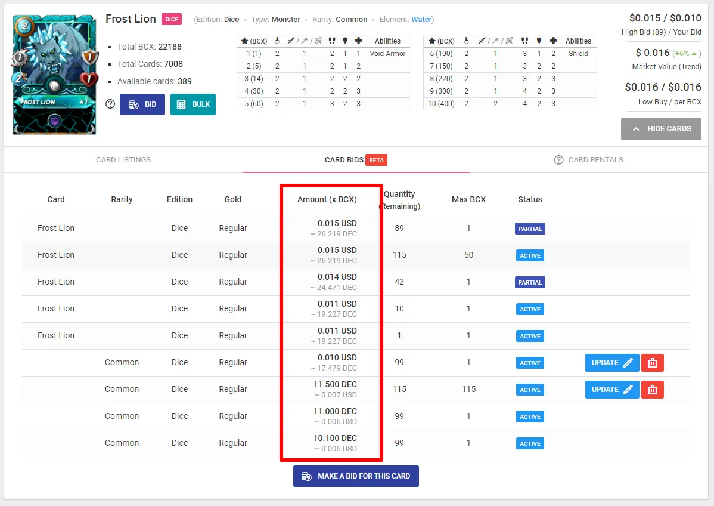
Task: Click the mana icon header in the level 1-5 table
Action: click(277, 41)
